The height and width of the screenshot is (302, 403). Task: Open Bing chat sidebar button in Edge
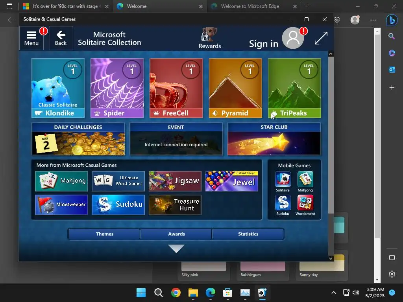pyautogui.click(x=392, y=20)
